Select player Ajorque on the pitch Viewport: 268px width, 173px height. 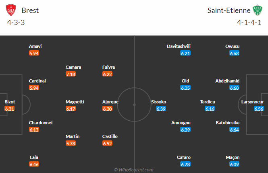click(x=110, y=102)
